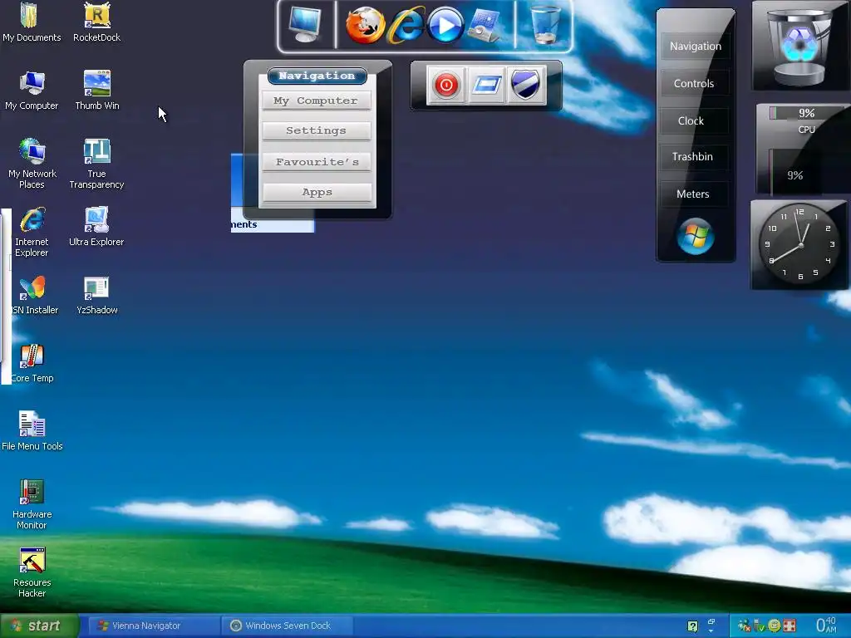Screen dimensions: 851x638
Task: Click the Windows orb in the sidebar
Action: [x=696, y=236]
